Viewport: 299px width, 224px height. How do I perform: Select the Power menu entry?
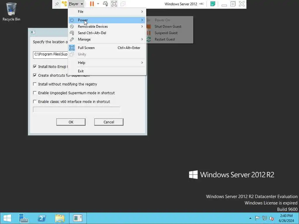[107, 20]
